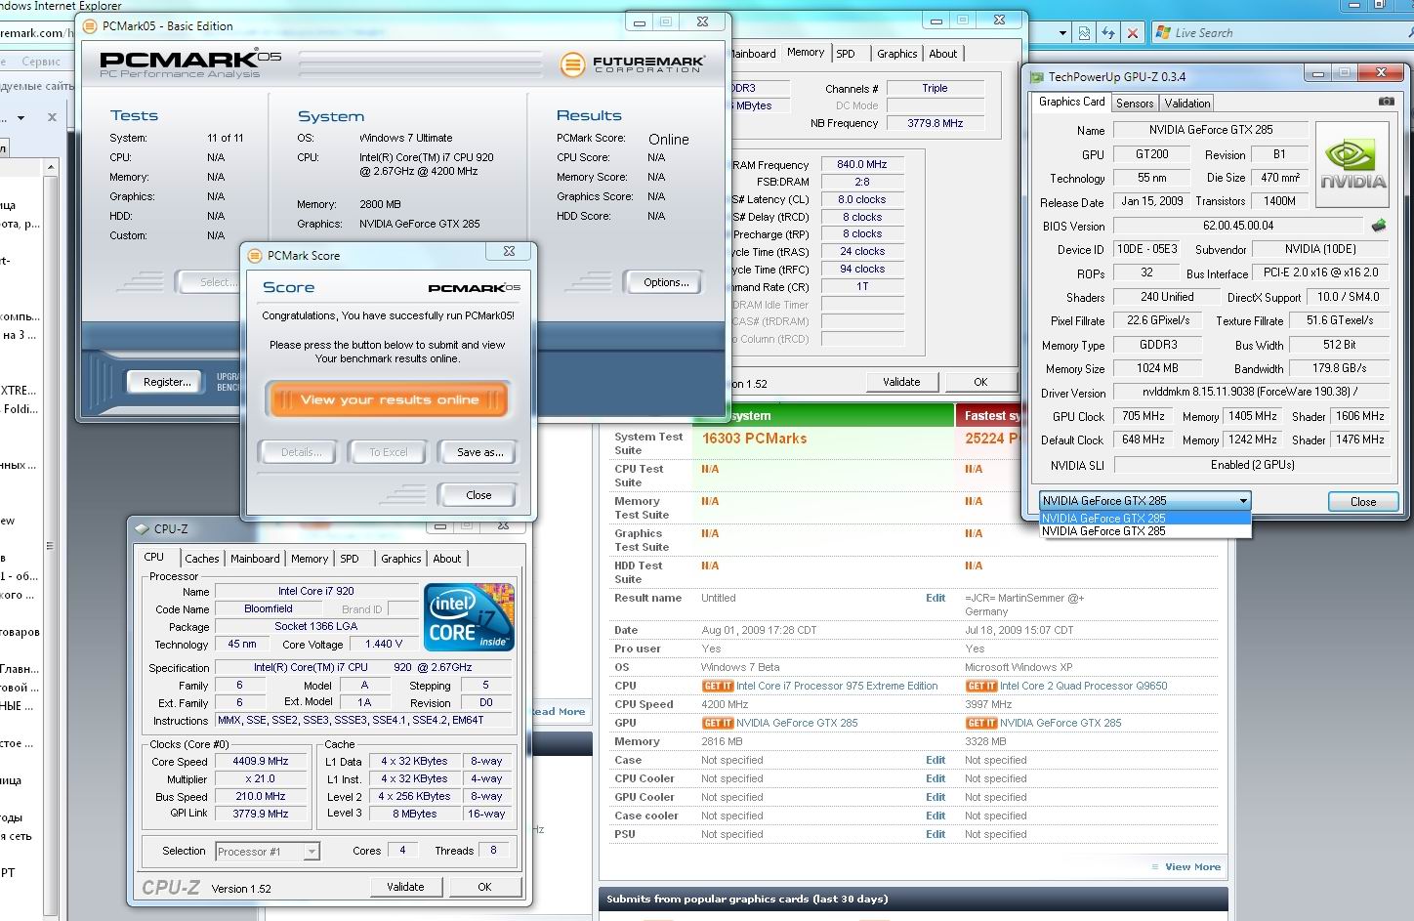Image resolution: width=1414 pixels, height=921 pixels.
Task: Open SPD tab in front CPU-Z window
Action: click(x=350, y=559)
